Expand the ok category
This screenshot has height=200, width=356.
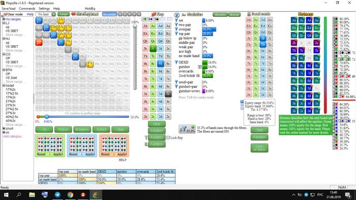pos(4,132)
